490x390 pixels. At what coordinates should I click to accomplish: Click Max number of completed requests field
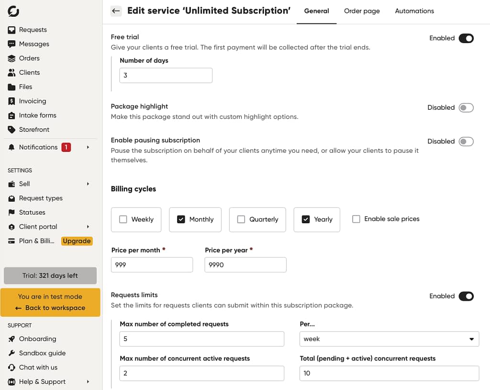pyautogui.click(x=201, y=339)
